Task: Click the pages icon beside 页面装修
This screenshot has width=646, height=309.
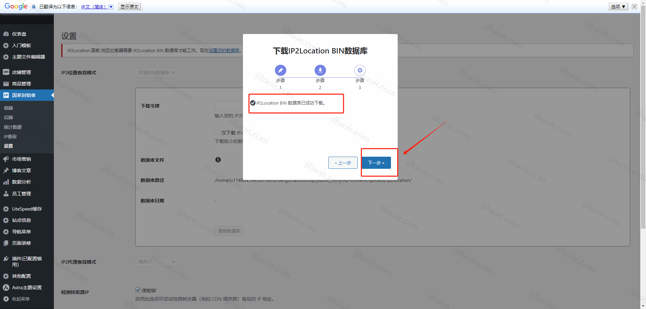Action: click(6, 243)
